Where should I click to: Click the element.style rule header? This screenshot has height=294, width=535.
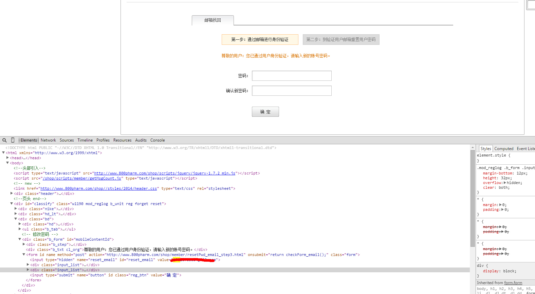(494, 155)
